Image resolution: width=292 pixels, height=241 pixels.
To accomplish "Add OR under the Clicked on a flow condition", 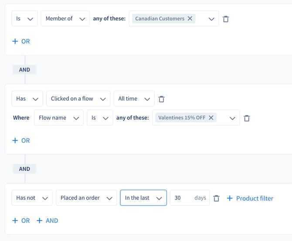I will pos(21,140).
